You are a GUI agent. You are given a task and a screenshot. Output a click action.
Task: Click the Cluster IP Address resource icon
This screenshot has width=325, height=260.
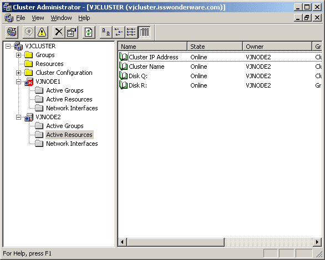[123, 57]
